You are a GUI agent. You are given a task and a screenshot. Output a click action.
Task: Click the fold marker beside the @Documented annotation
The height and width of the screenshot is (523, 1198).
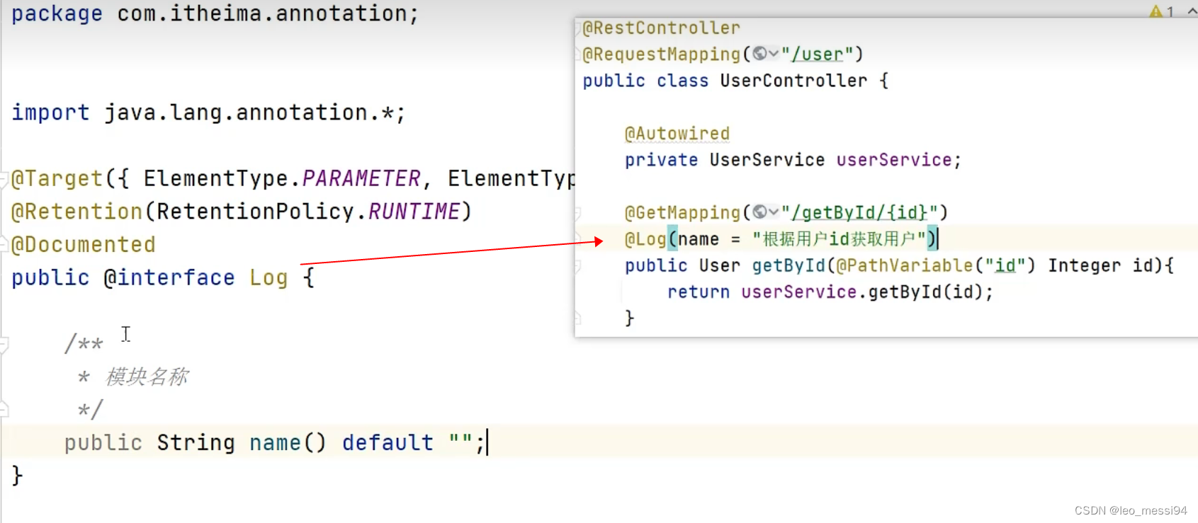click(x=4, y=245)
